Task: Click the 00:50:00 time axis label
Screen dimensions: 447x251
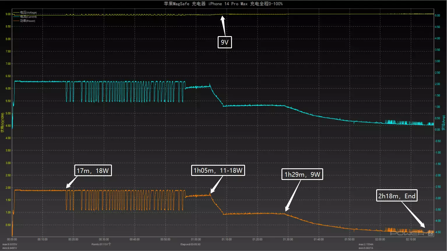Action: click(x=165, y=239)
